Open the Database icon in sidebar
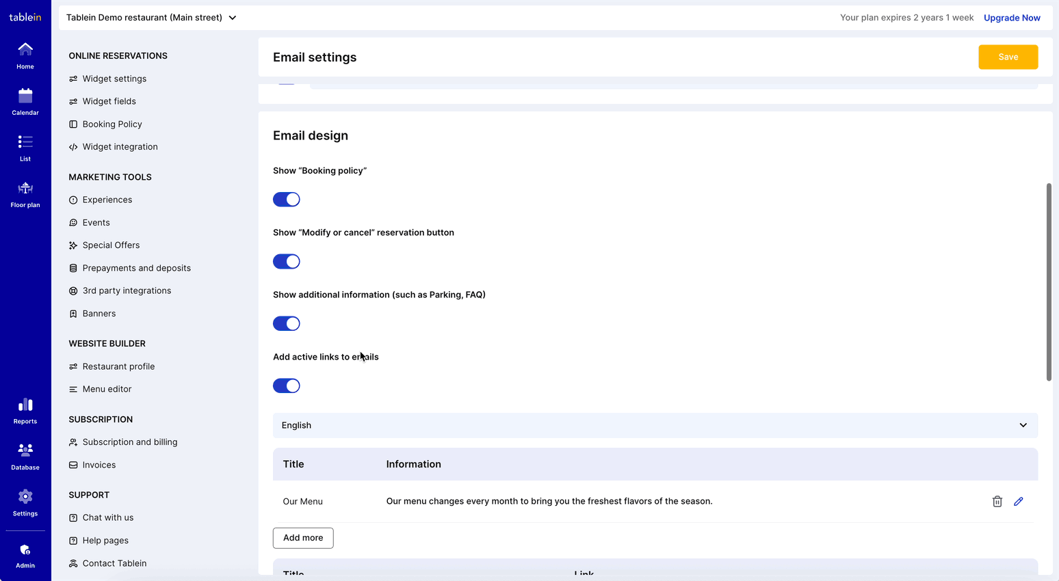 (25, 456)
